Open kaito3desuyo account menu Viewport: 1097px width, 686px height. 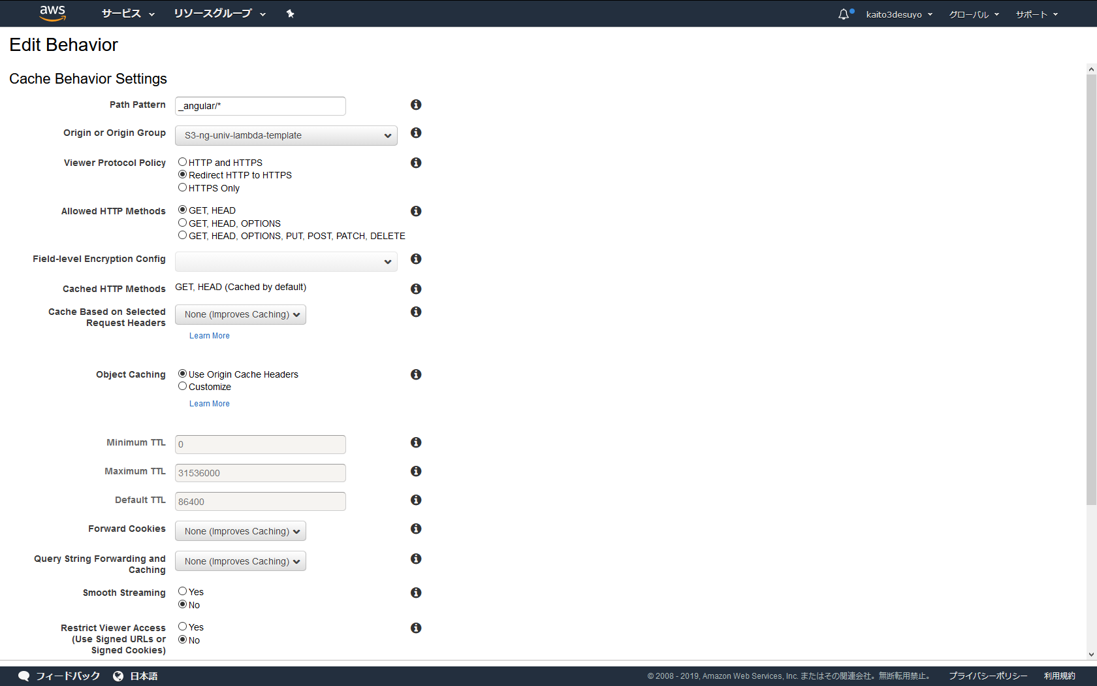point(899,14)
